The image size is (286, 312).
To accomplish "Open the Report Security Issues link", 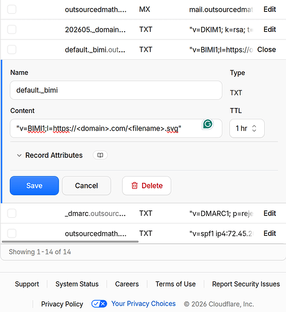I will 246,284.
